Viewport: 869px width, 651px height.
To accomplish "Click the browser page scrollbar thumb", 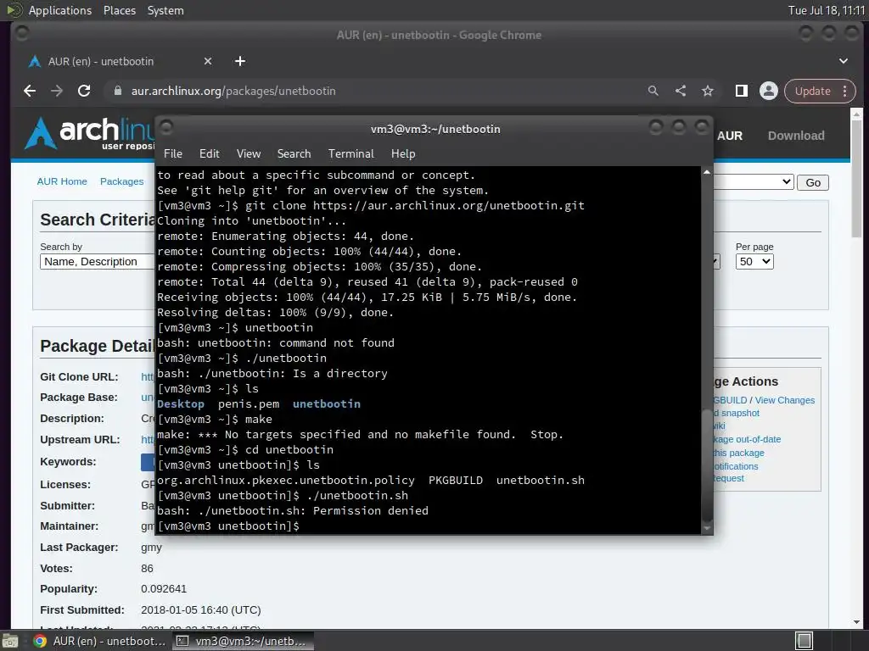I will pyautogui.click(x=856, y=178).
